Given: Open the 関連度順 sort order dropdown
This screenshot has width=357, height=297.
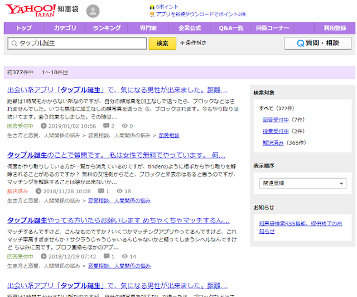Looking at the screenshot, I should 302,183.
